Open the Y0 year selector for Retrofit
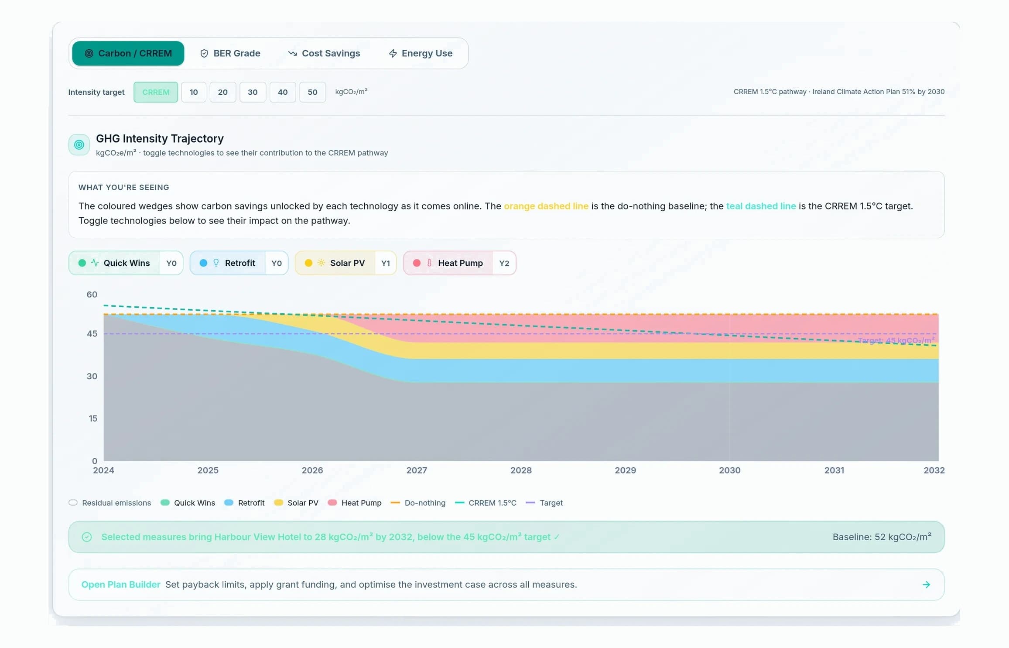 [277, 263]
